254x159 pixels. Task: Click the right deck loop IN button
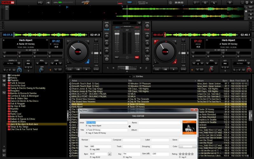pyautogui.click(x=197, y=70)
